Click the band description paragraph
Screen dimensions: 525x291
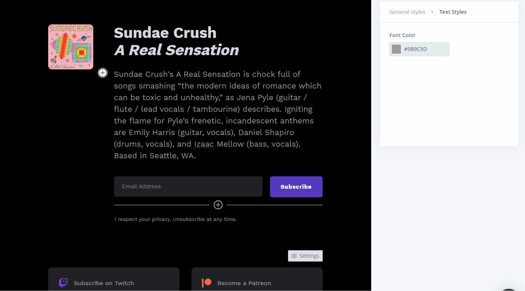coord(218,115)
